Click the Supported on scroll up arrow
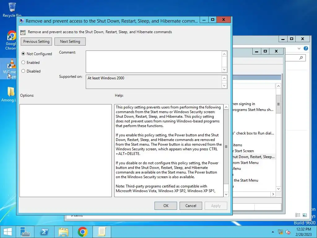This screenshot has height=238, width=317. pyautogui.click(x=224, y=78)
